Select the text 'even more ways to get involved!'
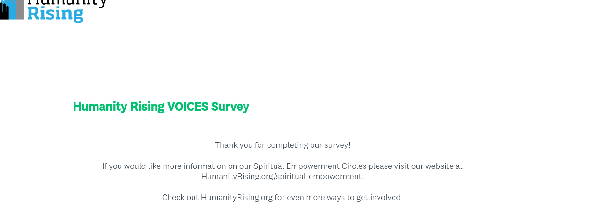The image size is (595, 216). tap(345, 197)
